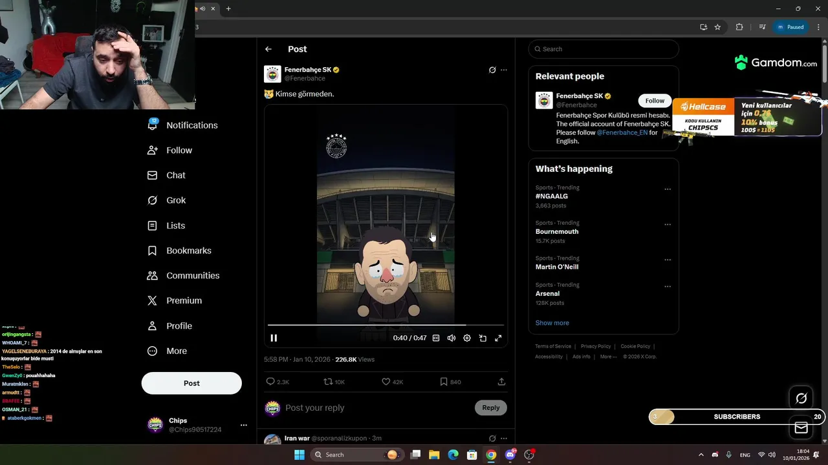Screen dimensions: 828x465
Task: Open Microsoft Edge from the taskbar
Action: 453,455
